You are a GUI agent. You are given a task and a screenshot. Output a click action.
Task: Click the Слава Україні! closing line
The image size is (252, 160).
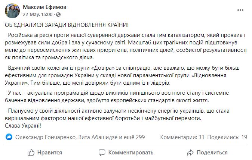(23, 126)
